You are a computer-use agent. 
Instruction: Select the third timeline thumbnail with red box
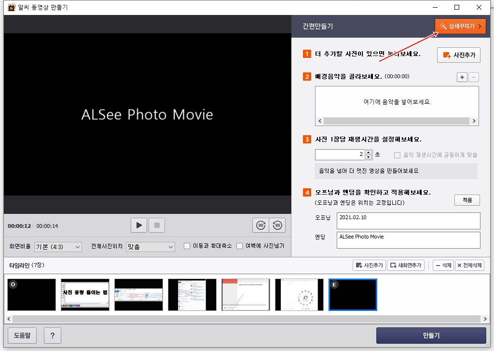pyautogui.click(x=138, y=295)
